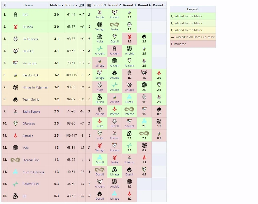Click the HEROIC logo in row 4
Viewport: 258px width, 204px height.
point(15,51)
